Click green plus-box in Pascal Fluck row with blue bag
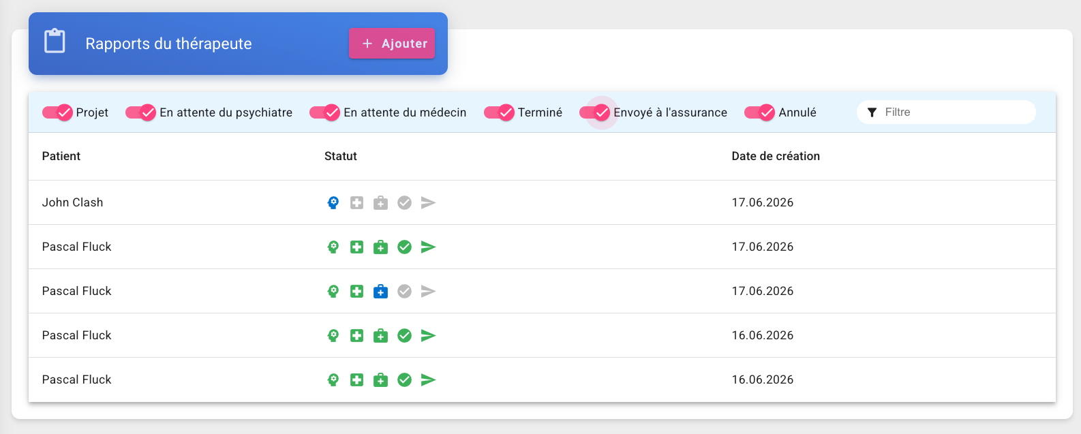The height and width of the screenshot is (434, 1081). 356,291
